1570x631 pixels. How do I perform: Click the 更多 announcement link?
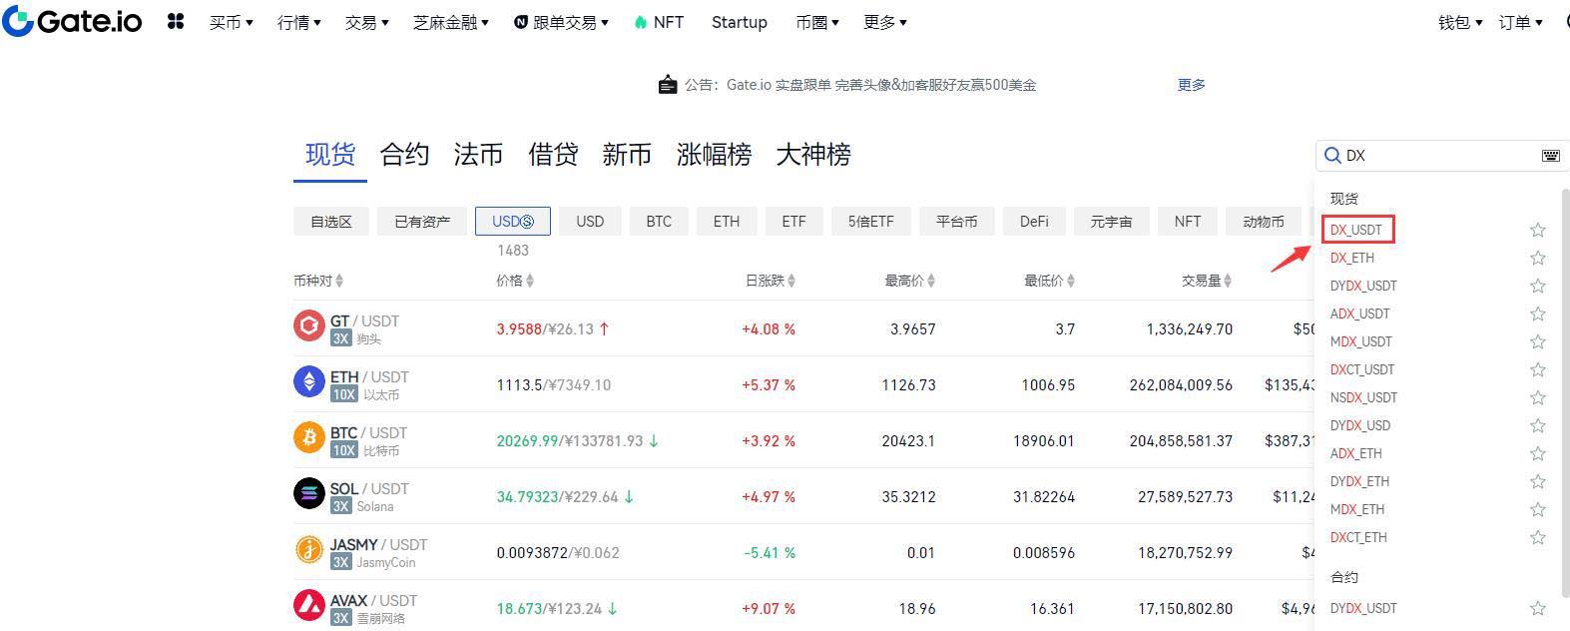pyautogui.click(x=1191, y=85)
